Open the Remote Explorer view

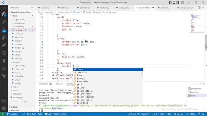(x=4, y=53)
